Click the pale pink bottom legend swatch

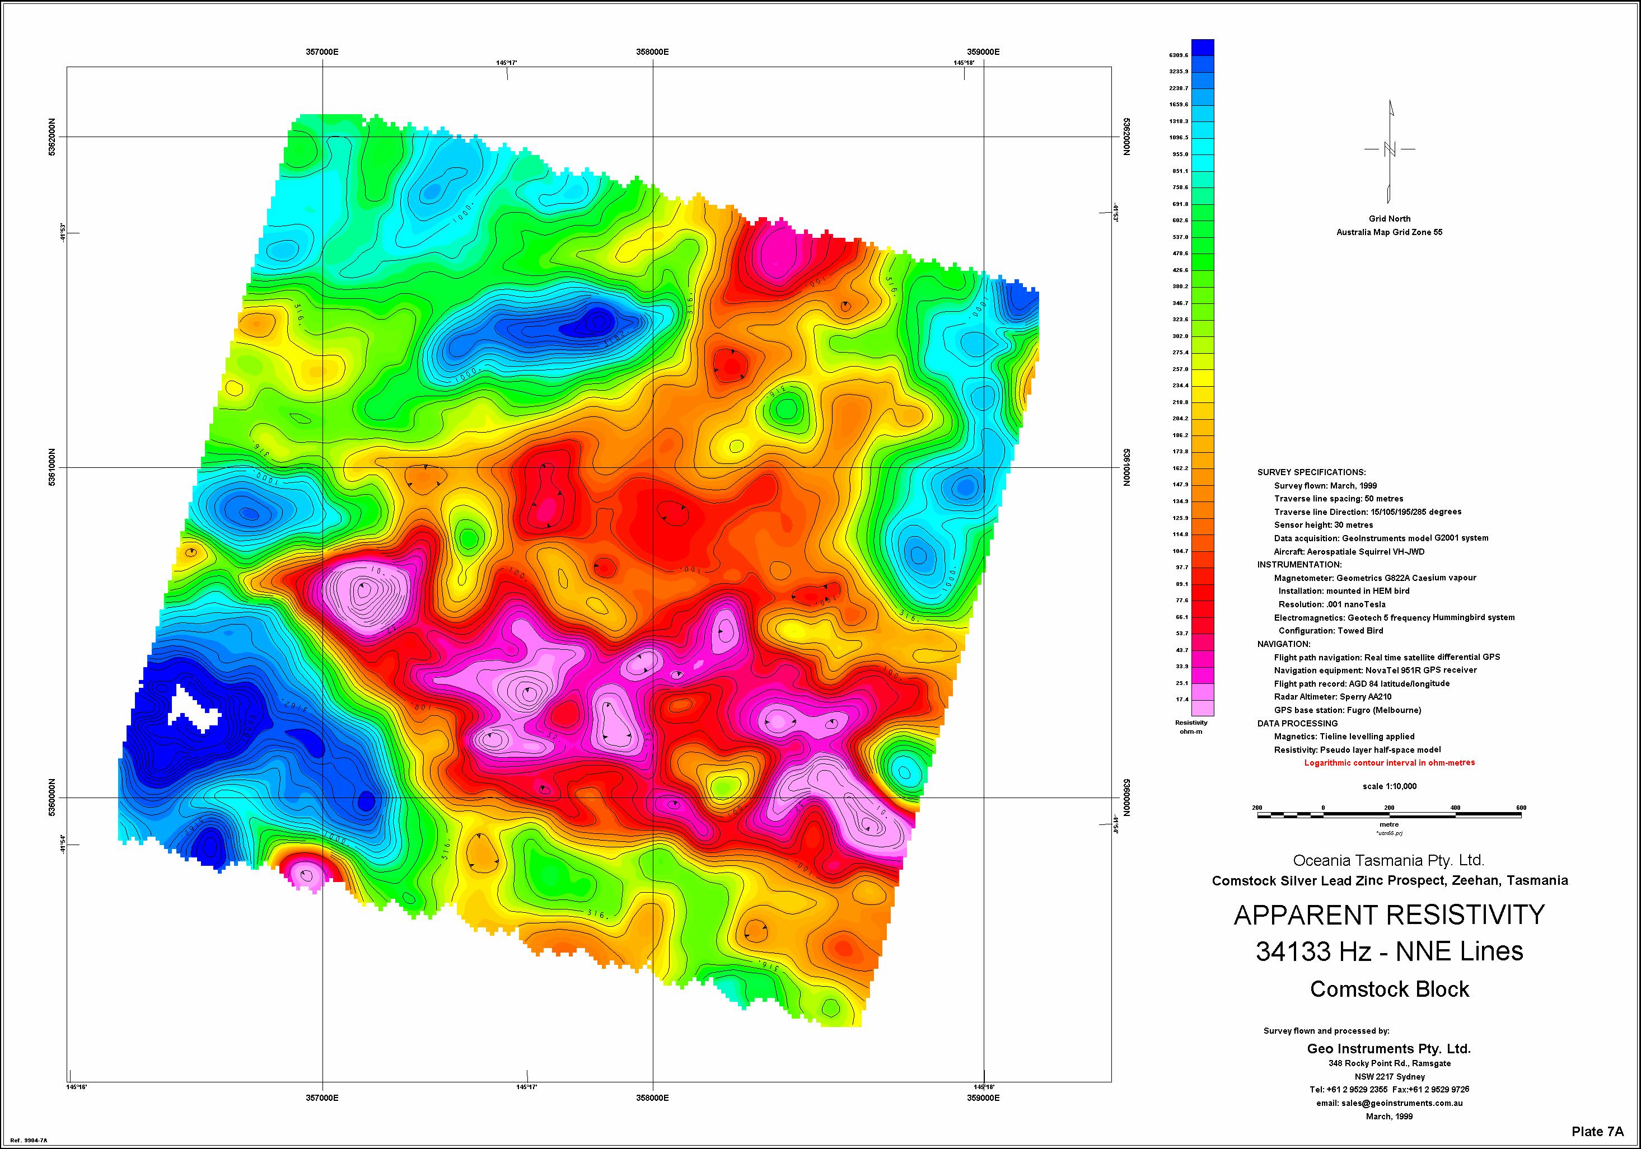(1203, 707)
